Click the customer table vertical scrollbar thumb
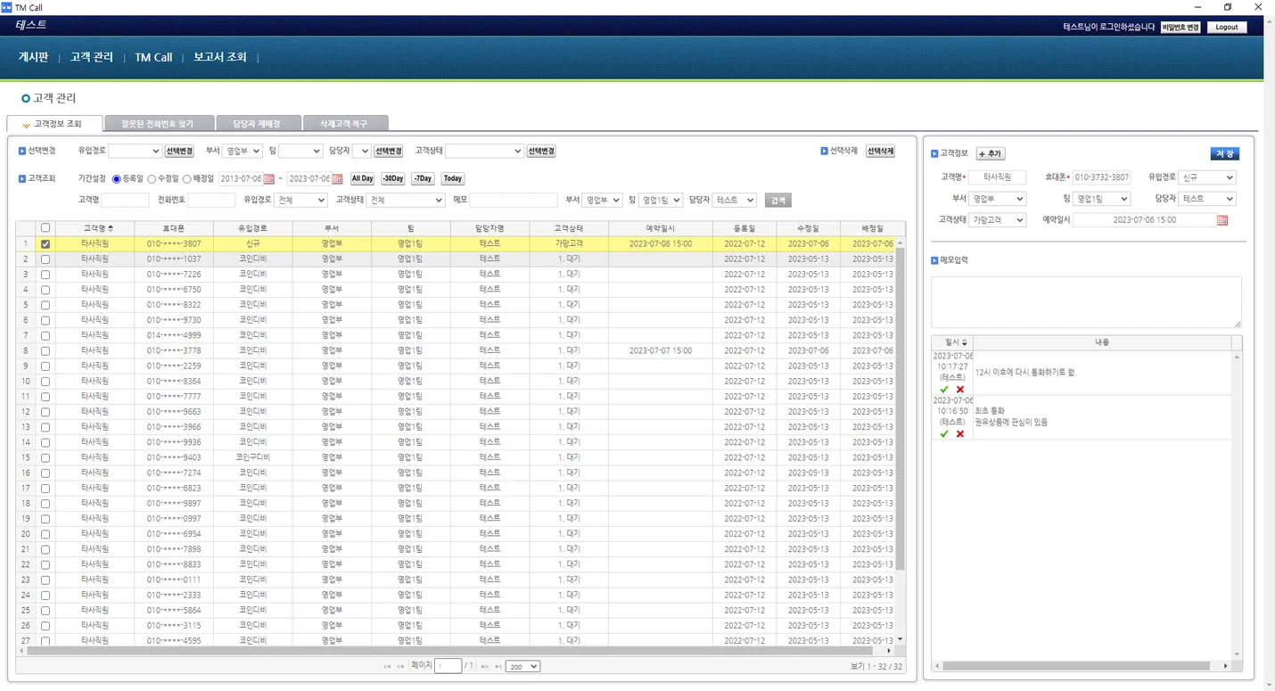 pos(900,408)
